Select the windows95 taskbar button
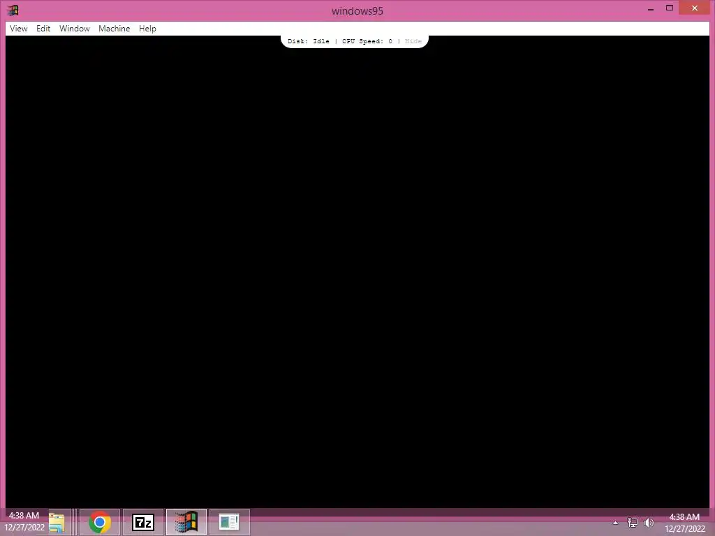Image resolution: width=715 pixels, height=536 pixels. pyautogui.click(x=186, y=522)
